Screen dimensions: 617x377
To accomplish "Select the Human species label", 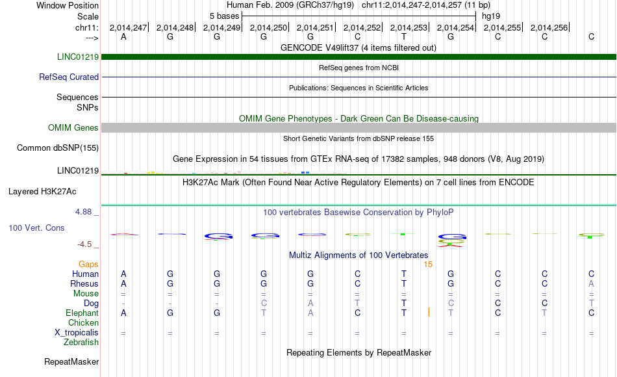I will click(x=85, y=274).
